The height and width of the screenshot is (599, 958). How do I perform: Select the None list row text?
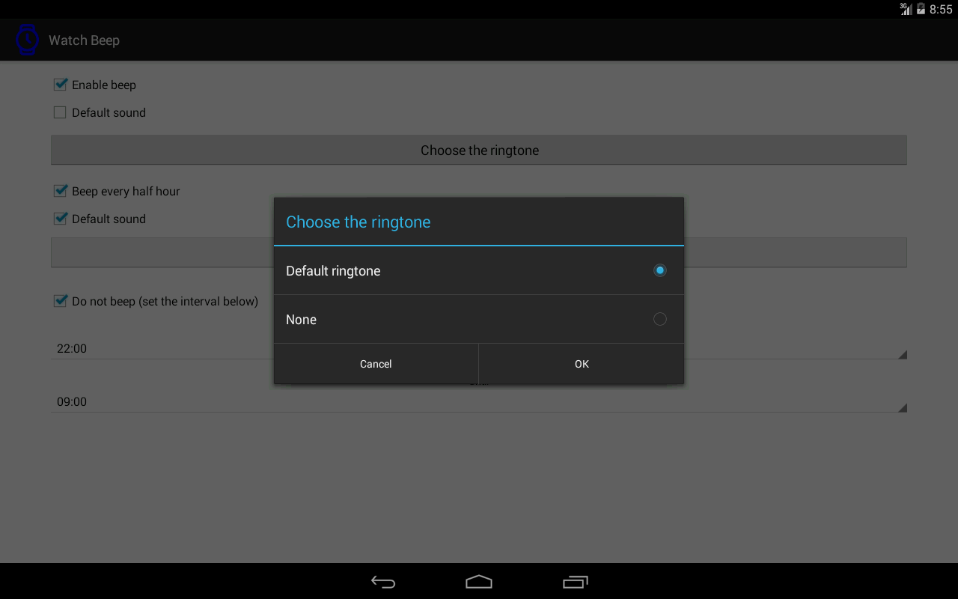click(x=301, y=319)
